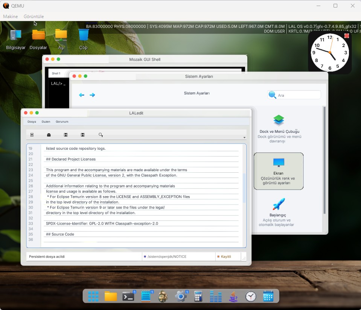This screenshot has height=310, width=361.
Task: Open the blue notepad icon in the dock
Action: (146, 296)
